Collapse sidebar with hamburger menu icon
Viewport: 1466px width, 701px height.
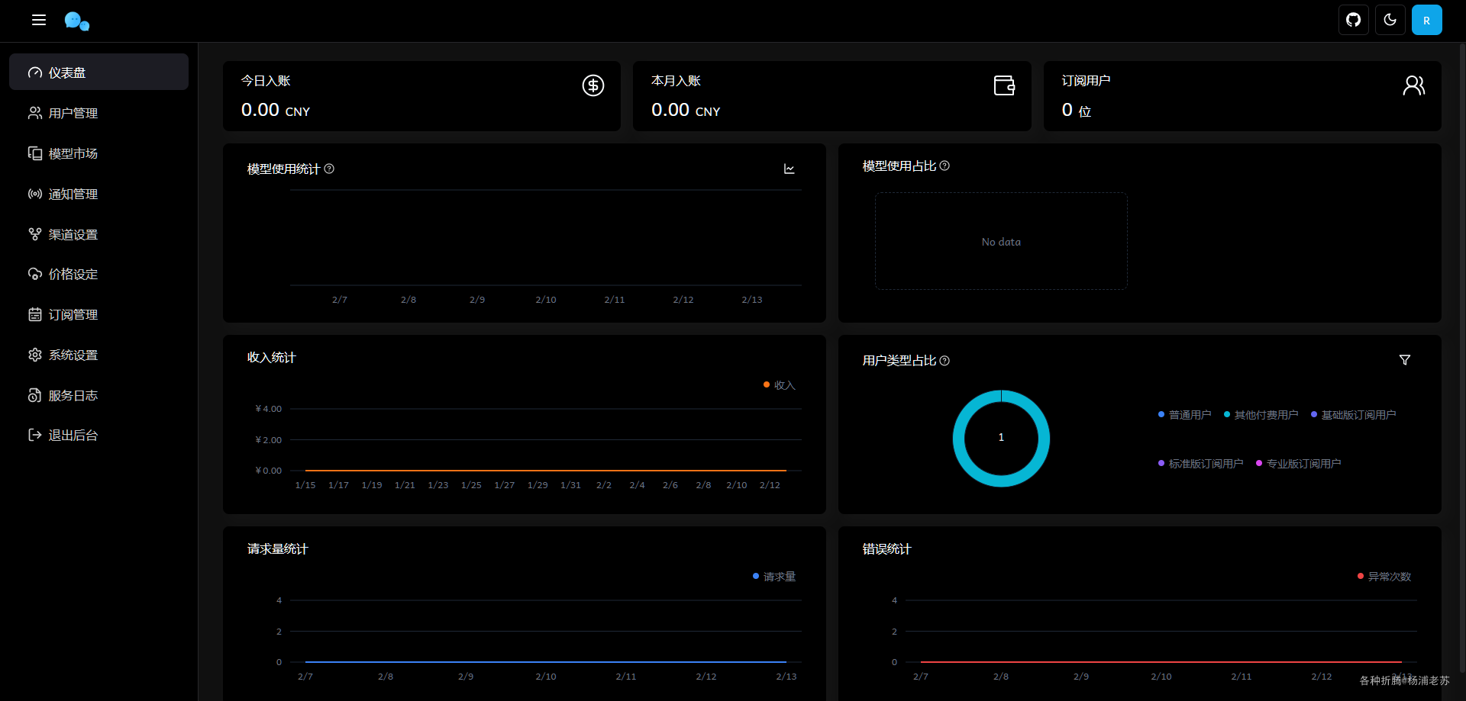(39, 20)
